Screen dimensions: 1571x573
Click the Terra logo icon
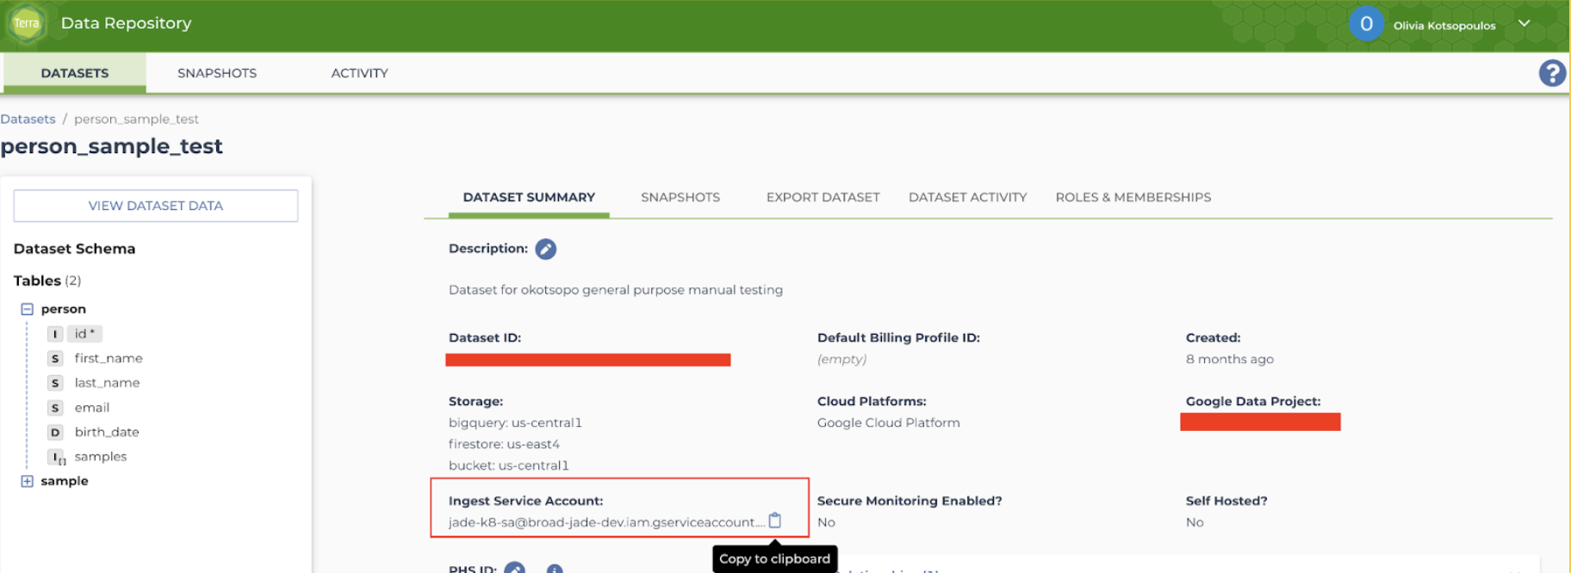(x=27, y=23)
